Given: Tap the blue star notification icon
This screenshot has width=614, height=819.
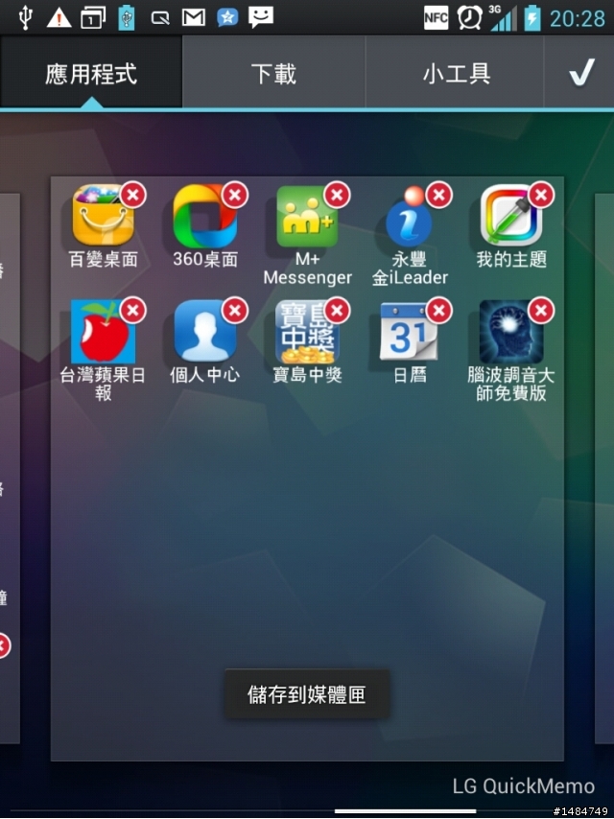Looking at the screenshot, I should (x=227, y=18).
